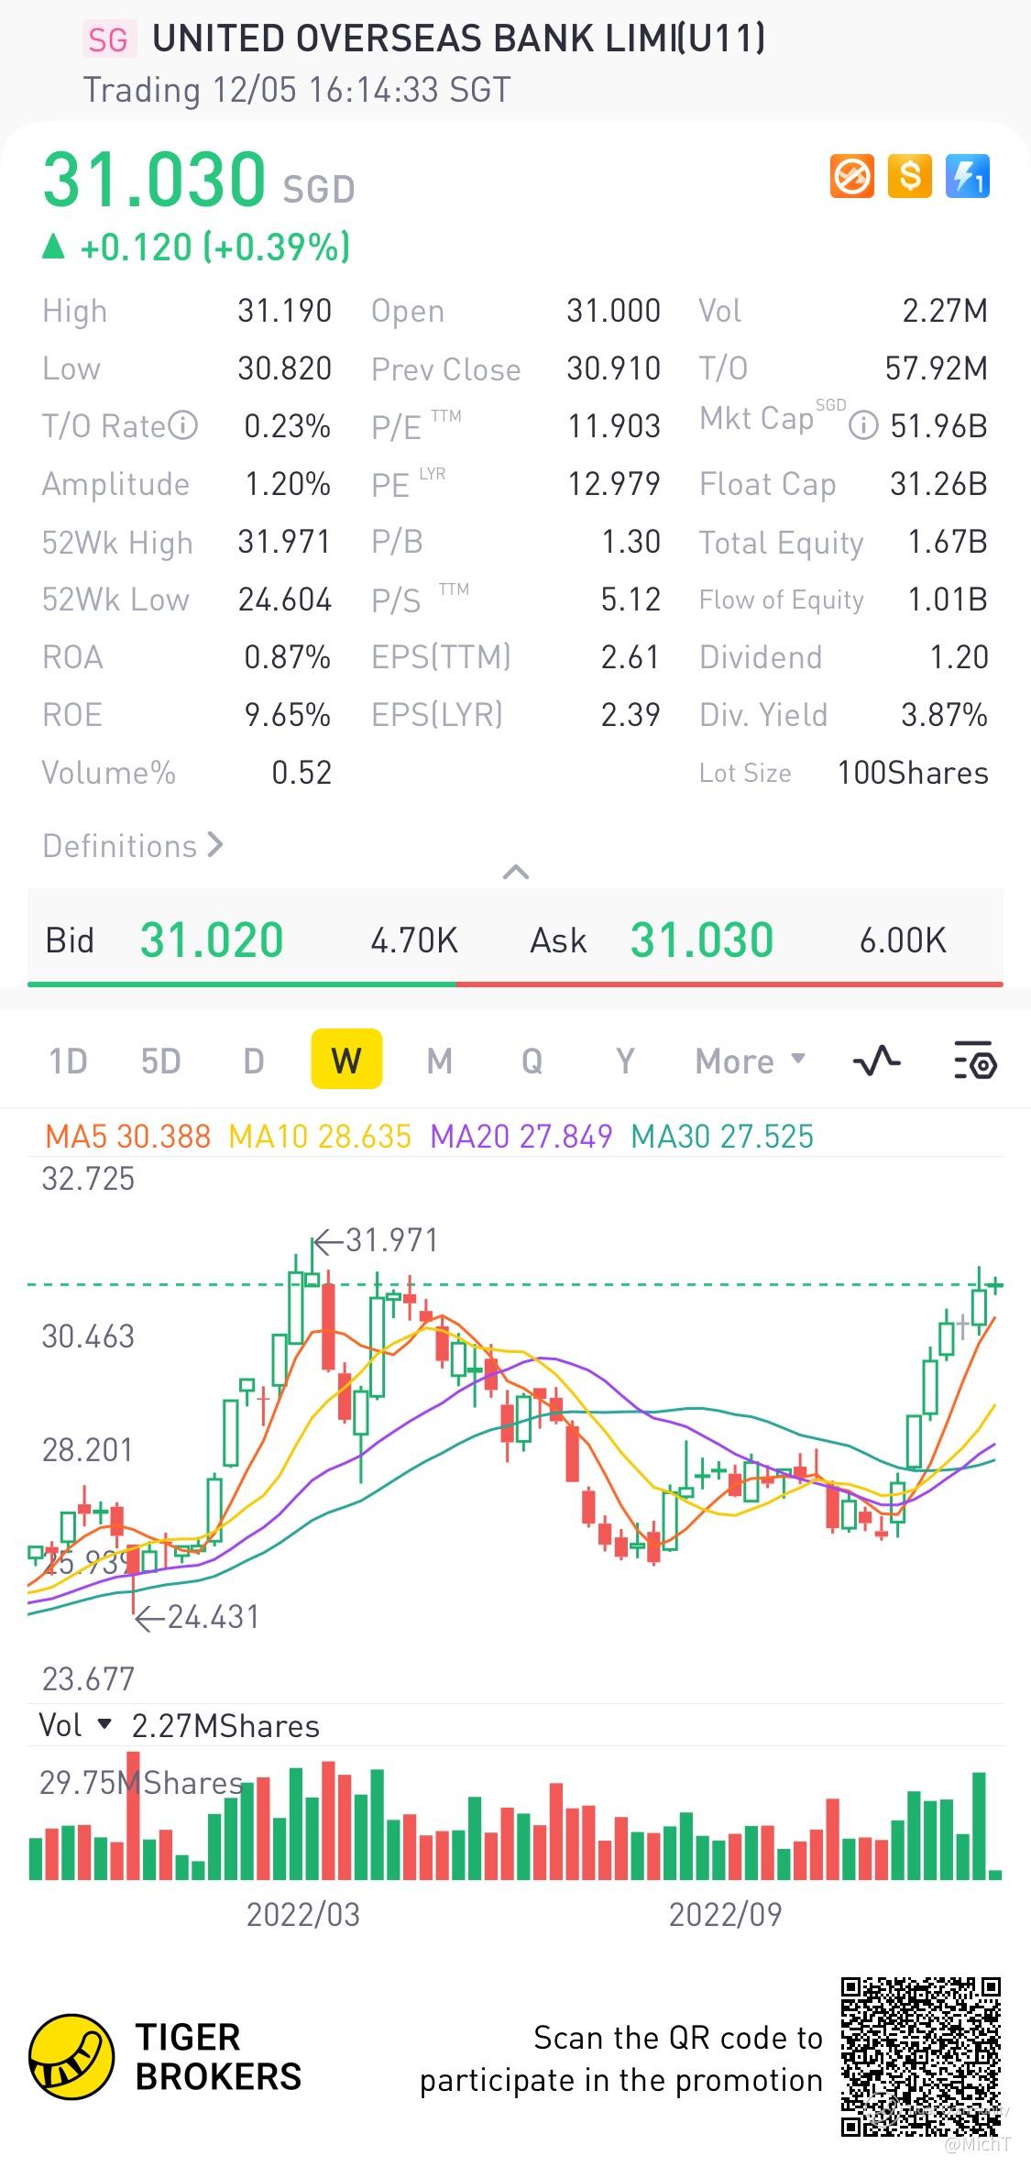
Task: Tap the Bid size 4.70K
Action: click(x=414, y=940)
